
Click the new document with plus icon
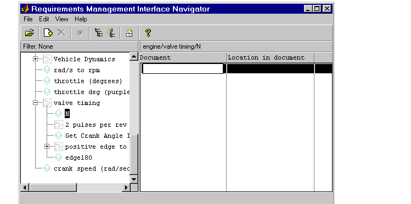[x=48, y=33]
